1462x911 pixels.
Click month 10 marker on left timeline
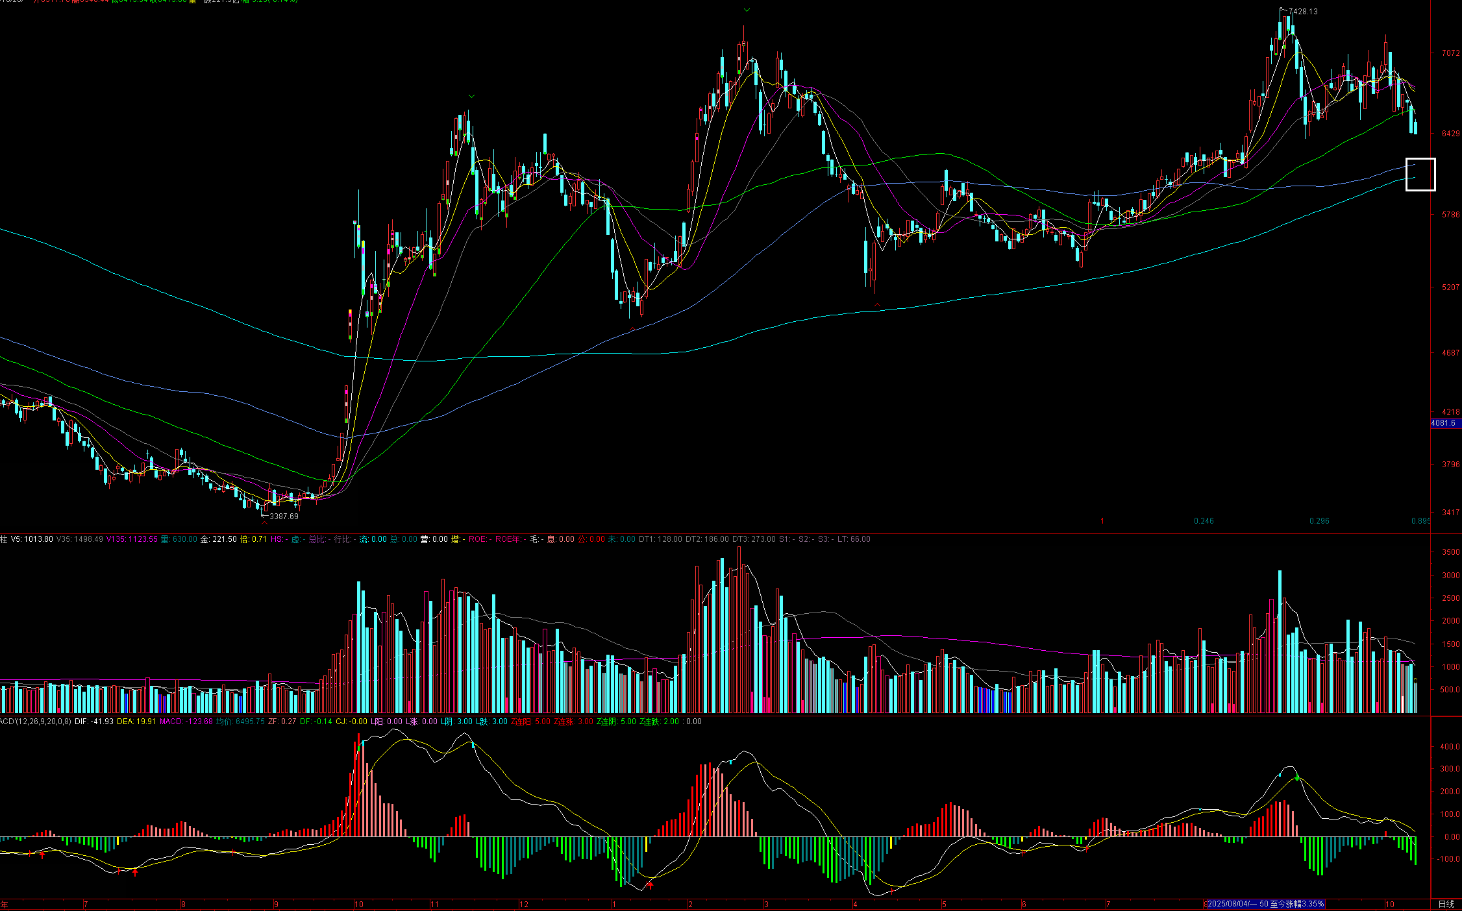click(x=359, y=904)
